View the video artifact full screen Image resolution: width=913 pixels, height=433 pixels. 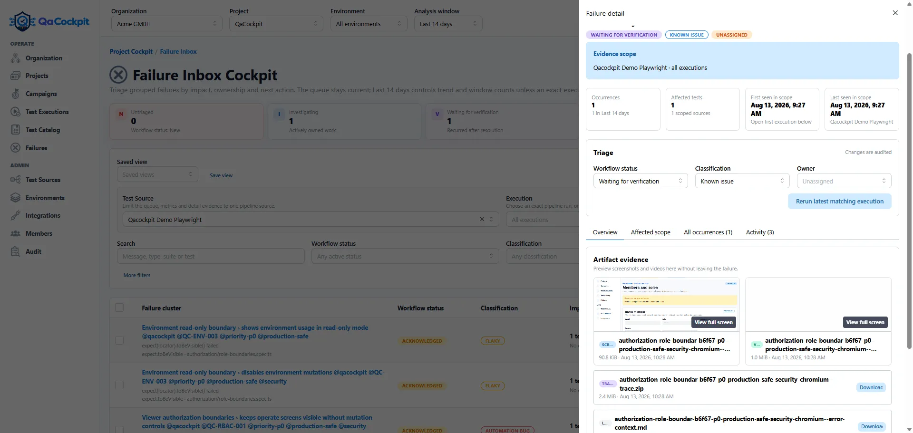[x=865, y=322]
